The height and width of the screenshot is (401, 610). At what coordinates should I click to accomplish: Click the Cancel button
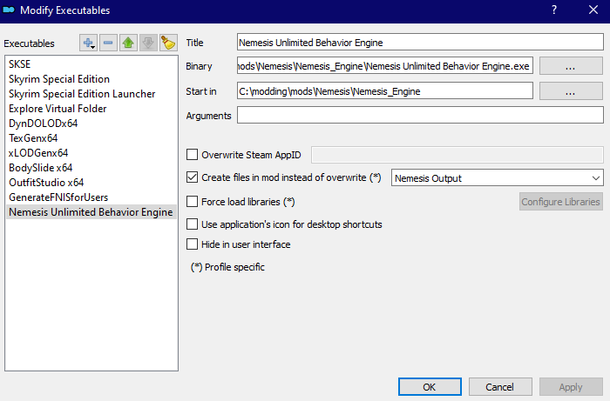pyautogui.click(x=500, y=387)
